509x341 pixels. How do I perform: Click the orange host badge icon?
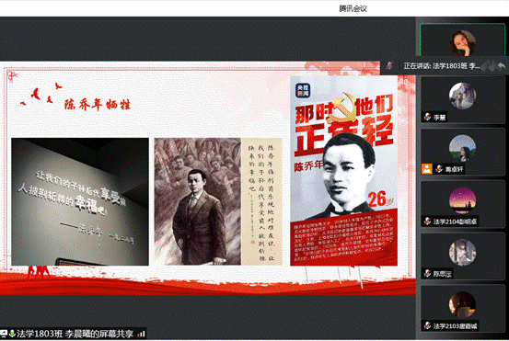point(427,169)
